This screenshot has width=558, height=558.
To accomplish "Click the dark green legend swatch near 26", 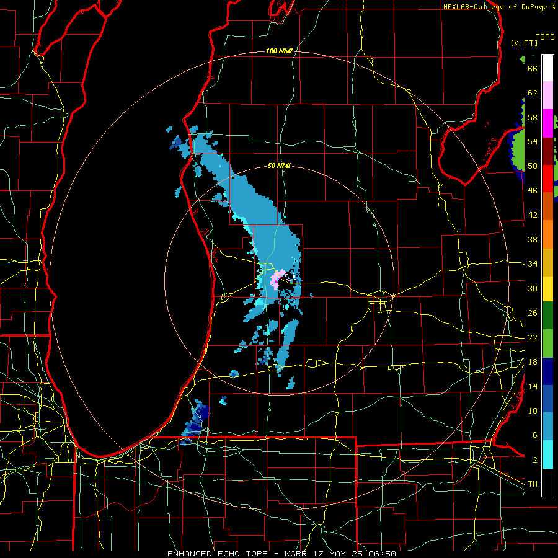I will pos(547,316).
